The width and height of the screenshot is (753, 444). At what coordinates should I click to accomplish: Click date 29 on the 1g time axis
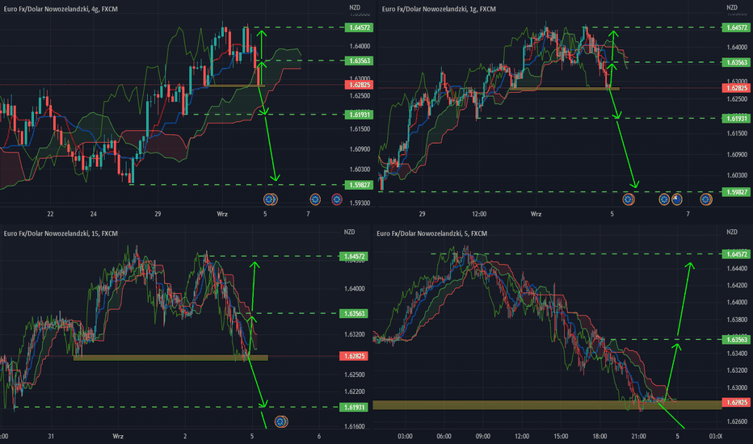422,214
